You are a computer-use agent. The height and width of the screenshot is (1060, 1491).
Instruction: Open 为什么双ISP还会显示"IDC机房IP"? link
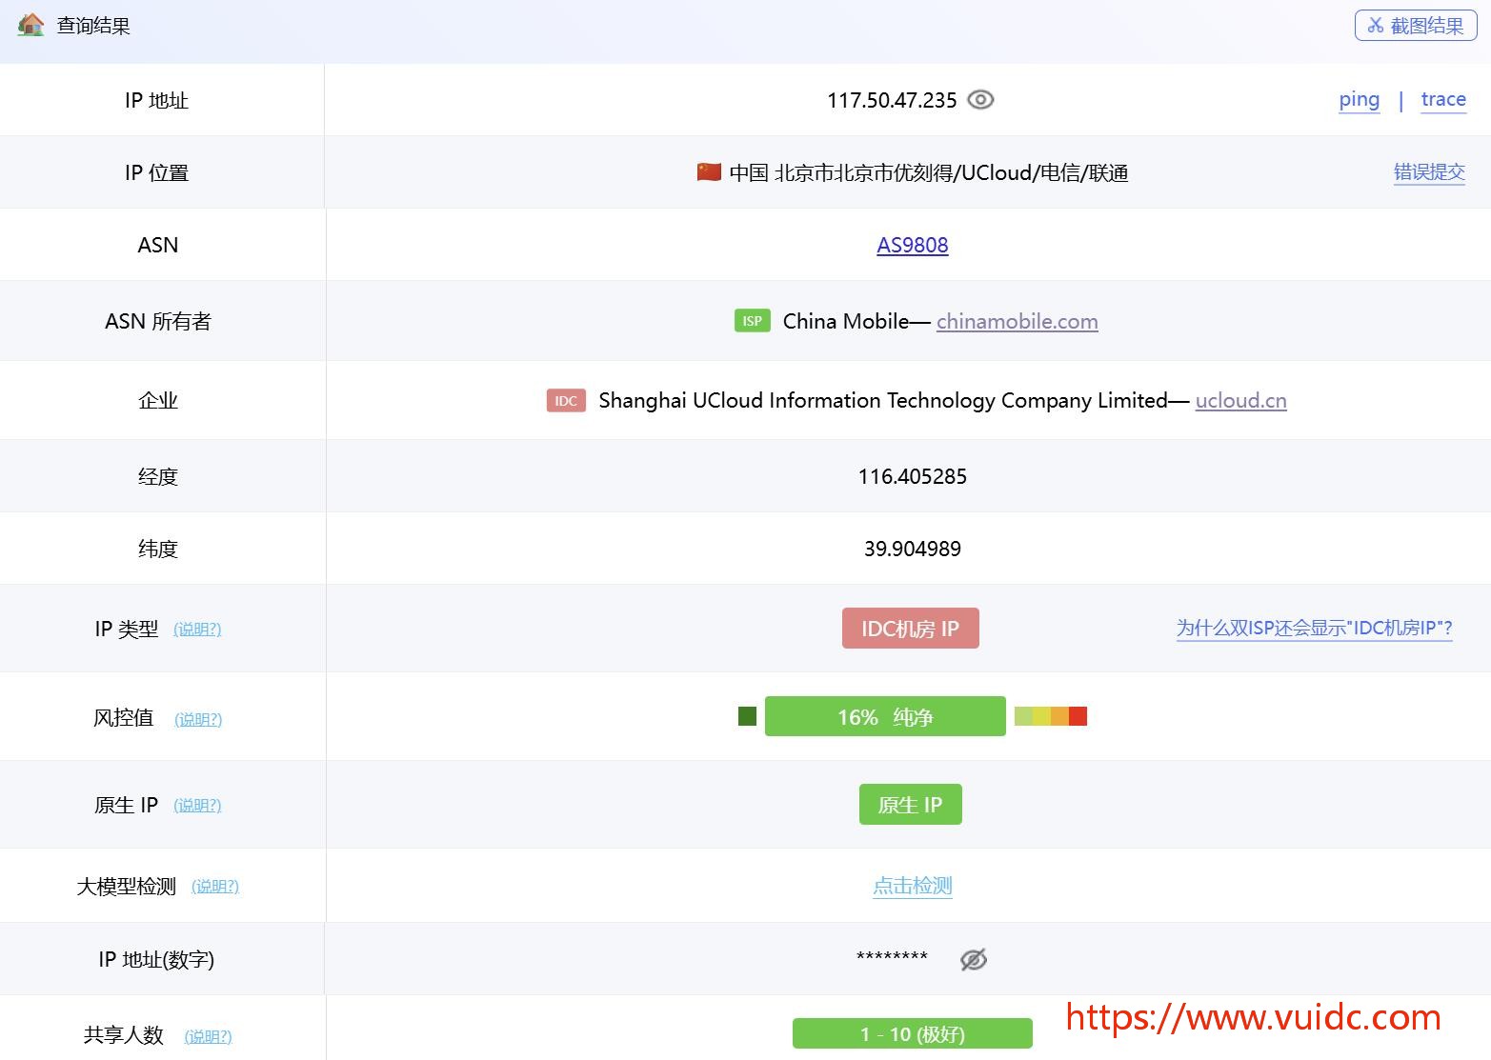1314,628
